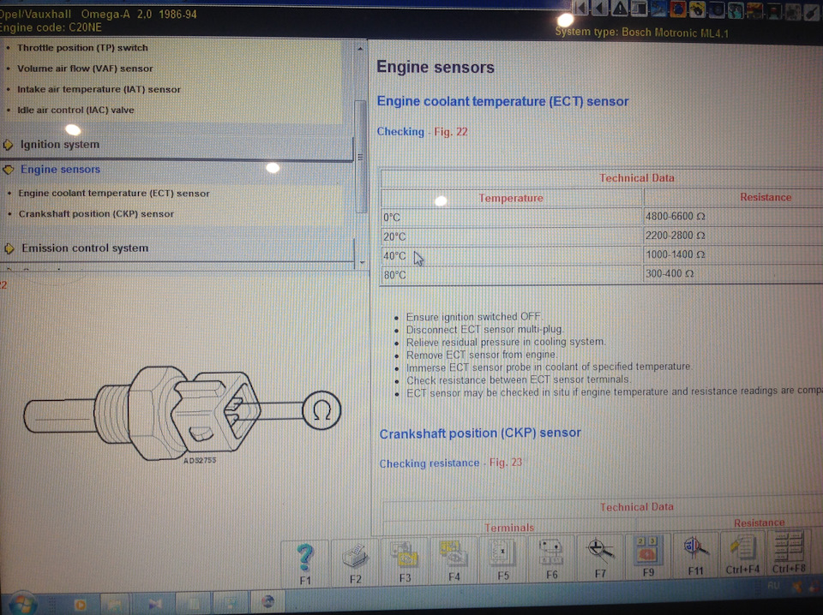Collapse the Engine sensors section
Viewport: 823px width, 615px height.
(x=60, y=170)
